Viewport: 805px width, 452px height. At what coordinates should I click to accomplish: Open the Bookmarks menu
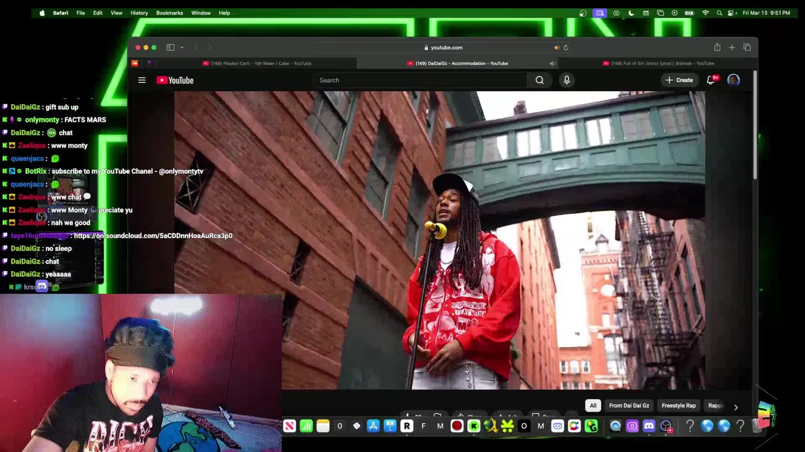(170, 13)
